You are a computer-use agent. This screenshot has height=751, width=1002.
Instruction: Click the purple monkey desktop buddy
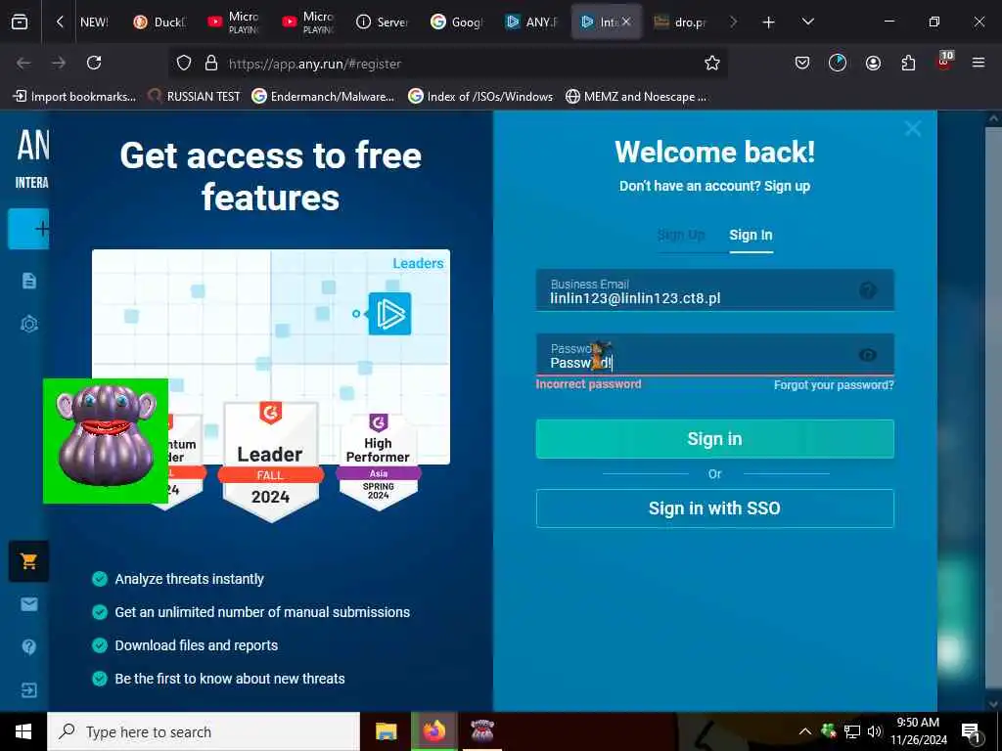(106, 441)
